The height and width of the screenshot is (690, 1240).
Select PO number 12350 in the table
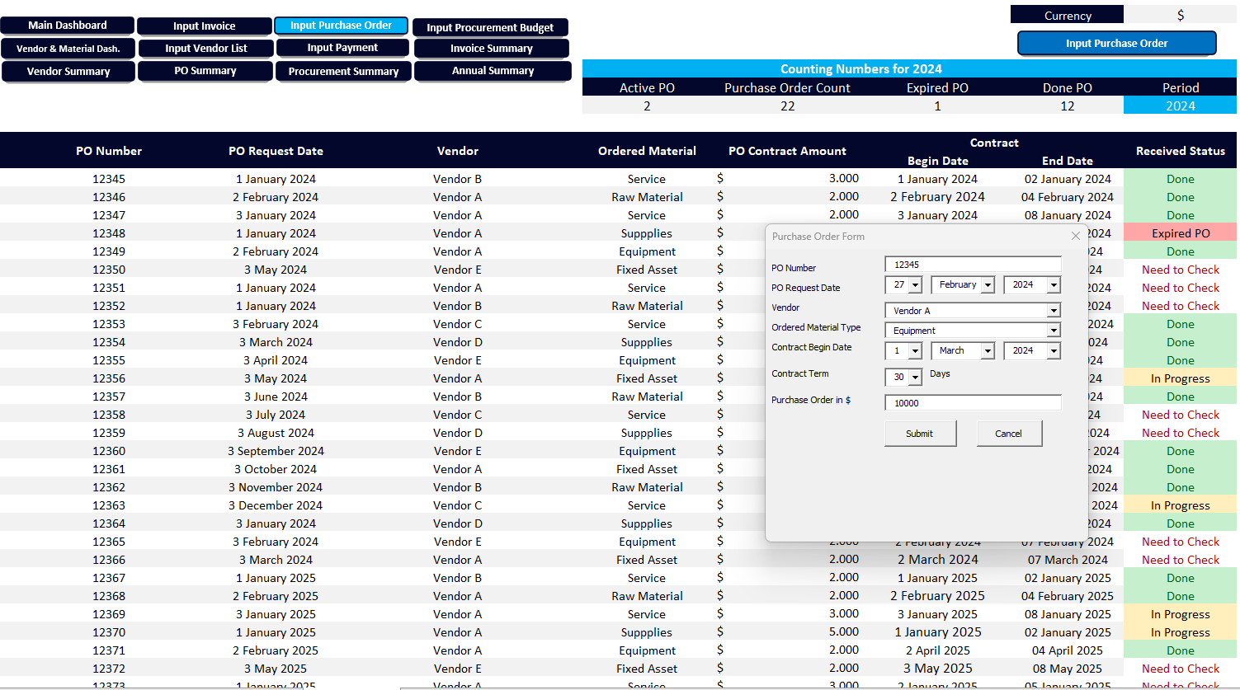[109, 270]
